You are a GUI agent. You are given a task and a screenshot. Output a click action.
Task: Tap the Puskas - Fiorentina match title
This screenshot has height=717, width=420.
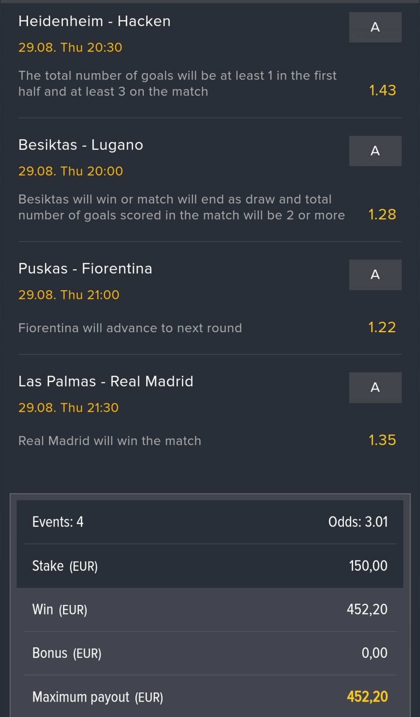tap(85, 268)
